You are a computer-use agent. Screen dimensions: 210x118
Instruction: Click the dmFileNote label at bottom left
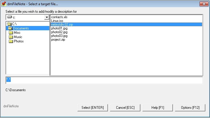pyautogui.click(x=11, y=106)
